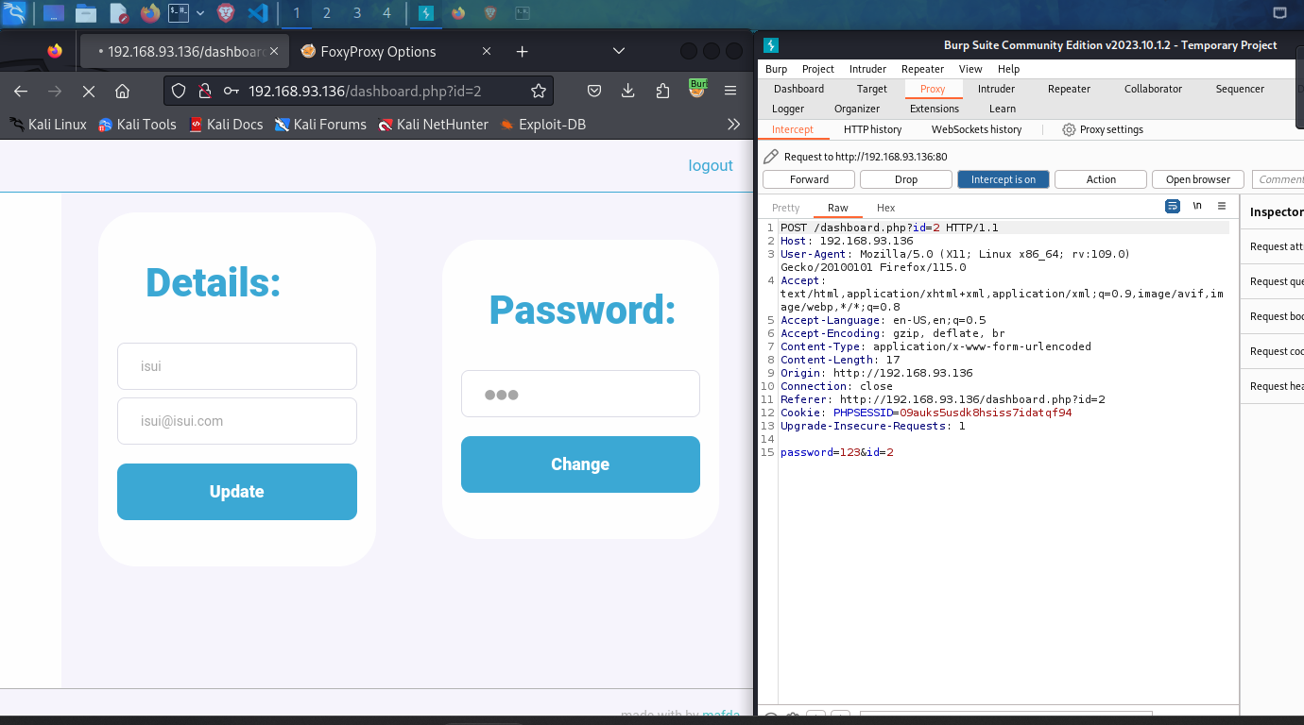Click the FoxyProxy extension icon in toolbar
This screenshot has height=725, width=1304.
click(x=697, y=91)
